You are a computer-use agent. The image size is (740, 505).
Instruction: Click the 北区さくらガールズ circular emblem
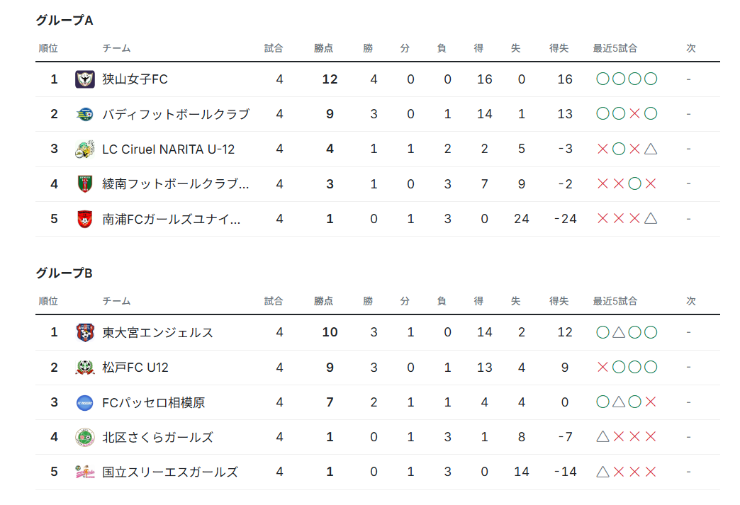click(x=85, y=437)
